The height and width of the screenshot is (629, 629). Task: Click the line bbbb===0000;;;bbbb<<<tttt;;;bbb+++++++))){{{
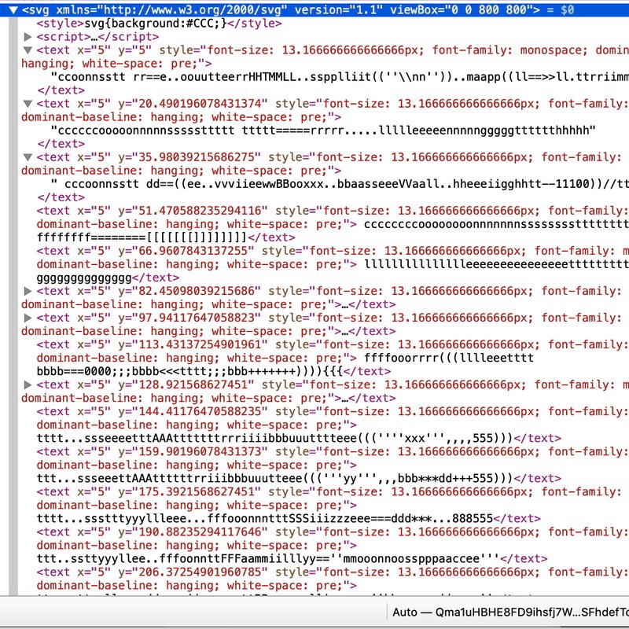pos(189,371)
